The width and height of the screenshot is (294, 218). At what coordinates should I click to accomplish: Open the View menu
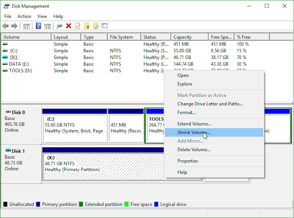click(42, 16)
